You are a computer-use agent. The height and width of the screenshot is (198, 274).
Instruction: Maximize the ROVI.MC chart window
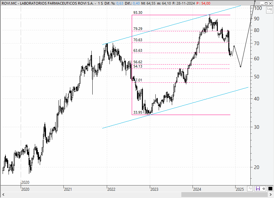266,3
